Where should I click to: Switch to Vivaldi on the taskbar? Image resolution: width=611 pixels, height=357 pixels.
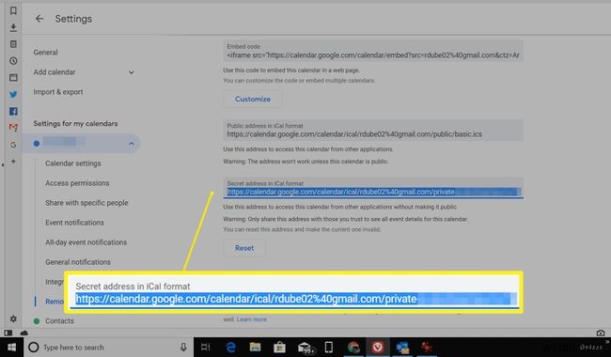point(377,347)
